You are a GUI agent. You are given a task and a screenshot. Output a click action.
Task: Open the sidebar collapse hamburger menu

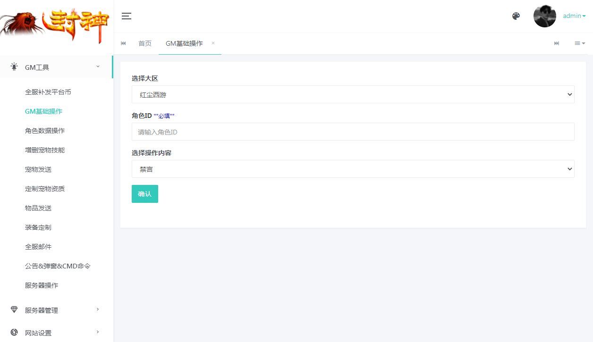pos(126,16)
